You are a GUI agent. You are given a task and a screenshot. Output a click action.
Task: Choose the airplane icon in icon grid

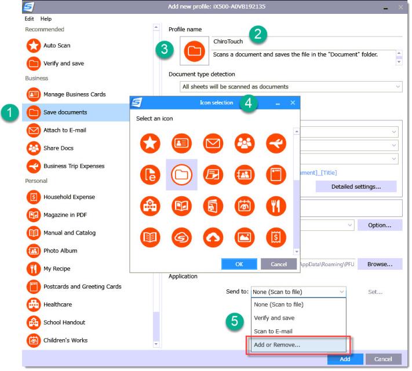pyautogui.click(x=275, y=143)
